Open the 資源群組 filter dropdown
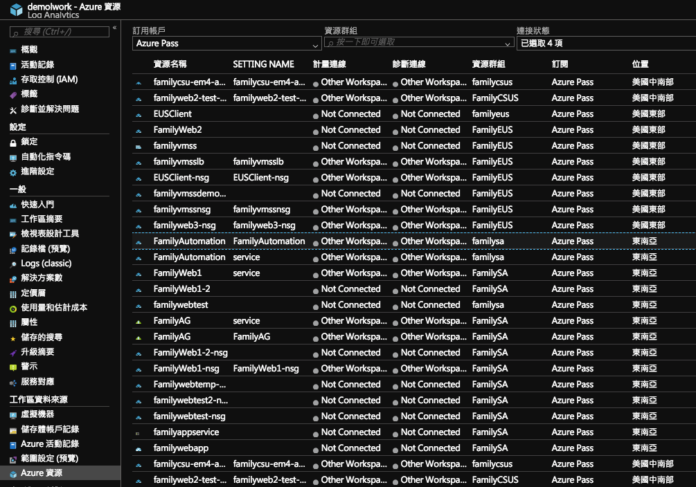 (x=419, y=42)
